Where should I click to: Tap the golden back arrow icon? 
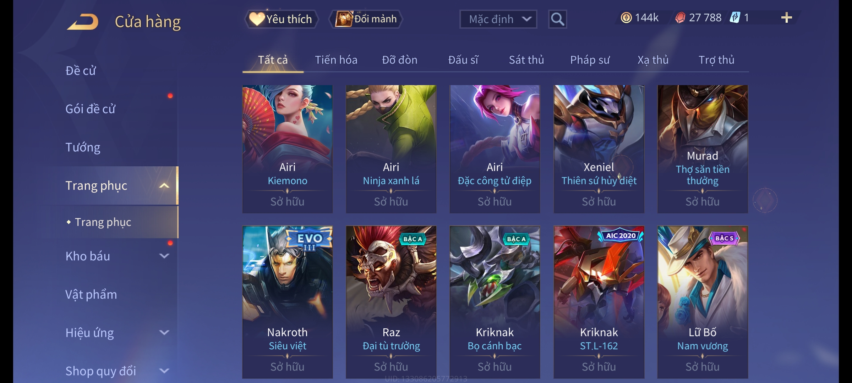click(83, 22)
